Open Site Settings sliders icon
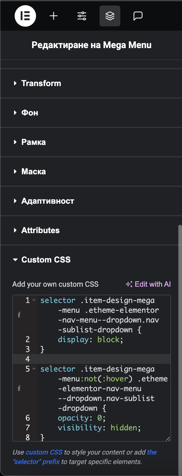 82,16
